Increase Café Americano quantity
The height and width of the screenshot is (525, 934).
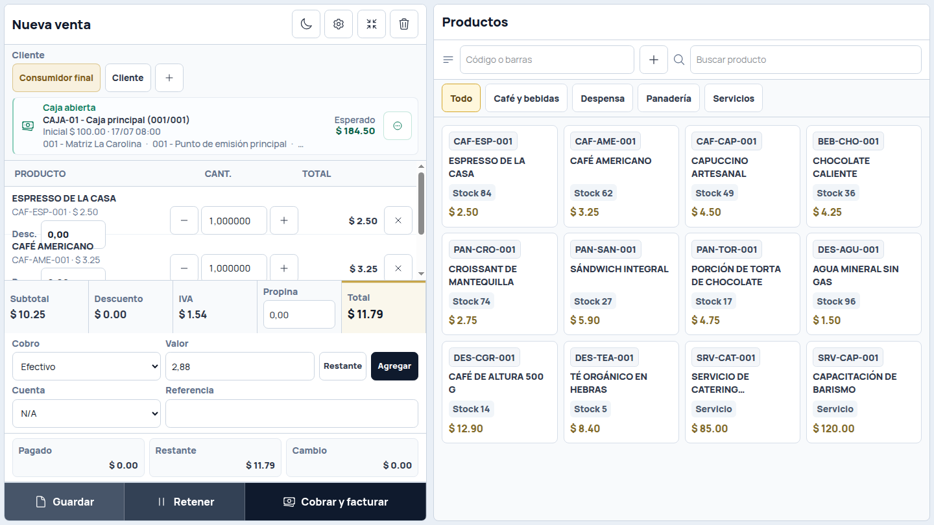tap(284, 268)
